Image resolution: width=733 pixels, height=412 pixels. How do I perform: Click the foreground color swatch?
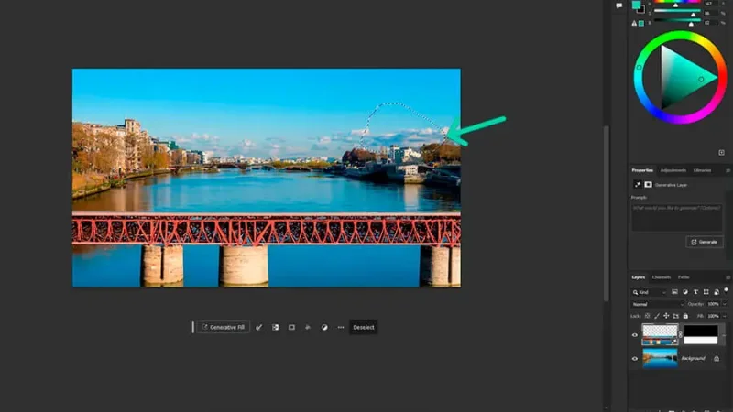636,5
